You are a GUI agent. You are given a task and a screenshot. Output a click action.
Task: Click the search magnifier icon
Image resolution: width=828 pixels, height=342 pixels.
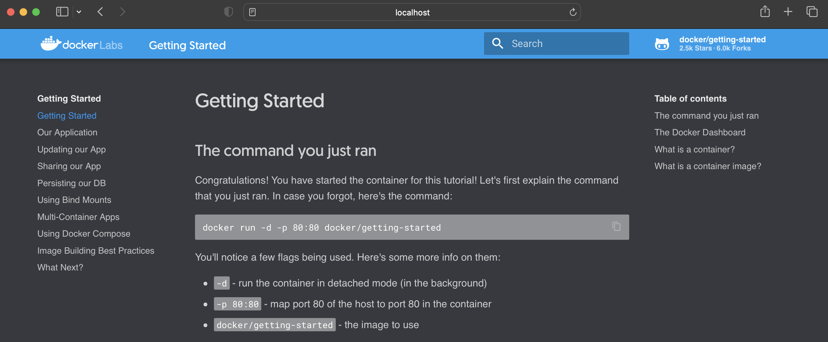pos(497,44)
